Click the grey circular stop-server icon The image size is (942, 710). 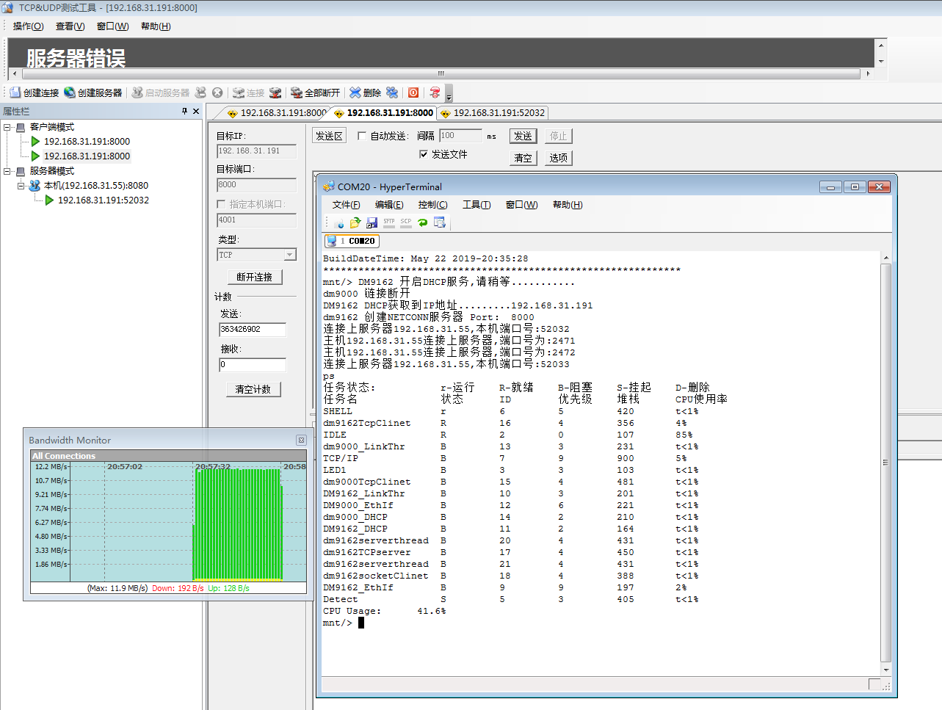[x=217, y=93]
